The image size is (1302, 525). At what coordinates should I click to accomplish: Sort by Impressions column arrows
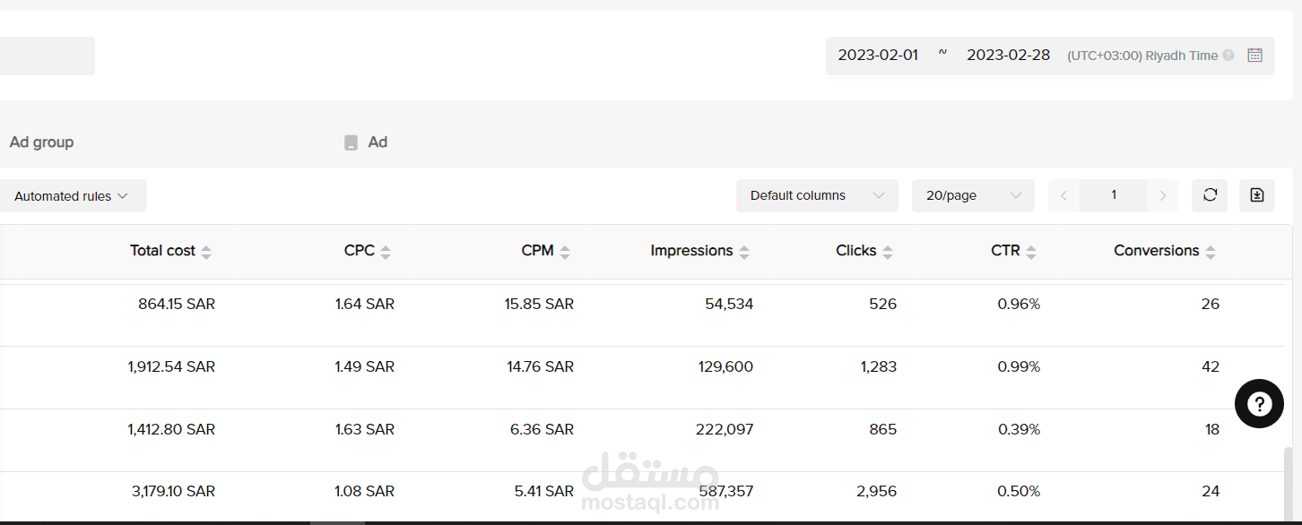[744, 252]
